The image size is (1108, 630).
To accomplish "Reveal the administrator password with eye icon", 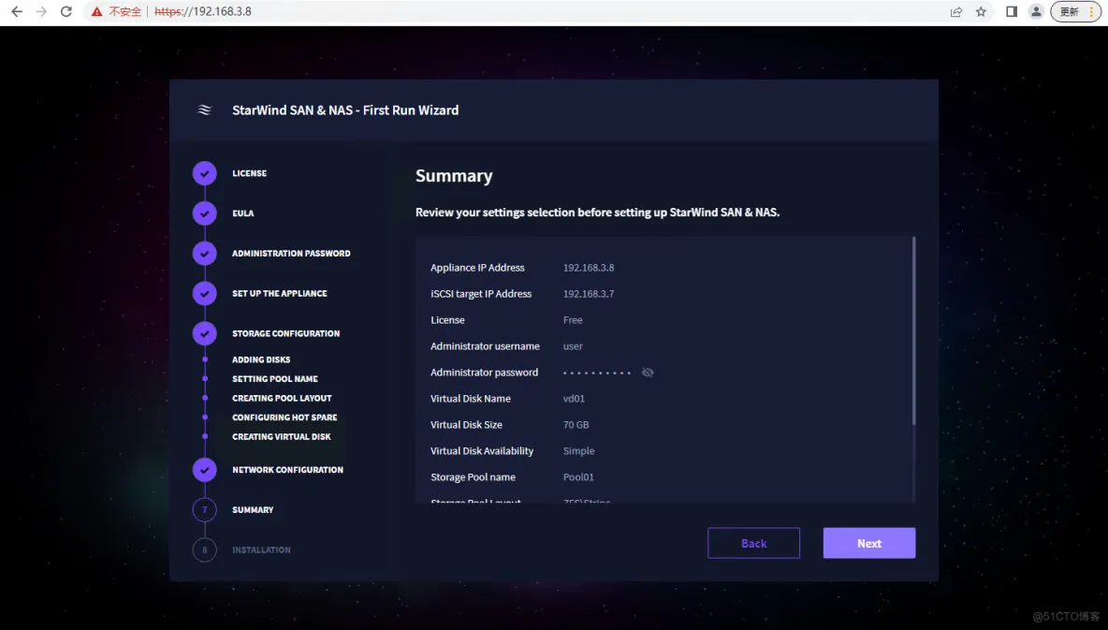I will [648, 372].
